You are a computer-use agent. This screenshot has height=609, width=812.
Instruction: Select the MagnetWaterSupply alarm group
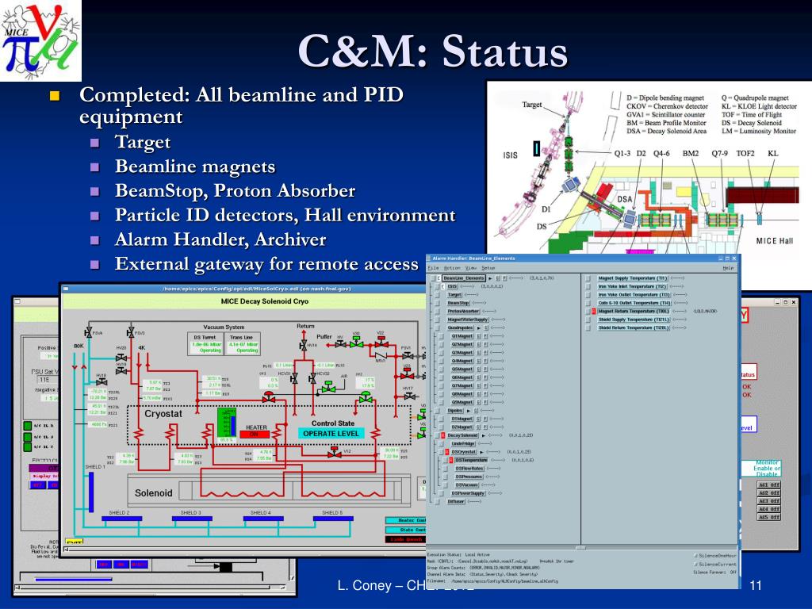tap(467, 320)
